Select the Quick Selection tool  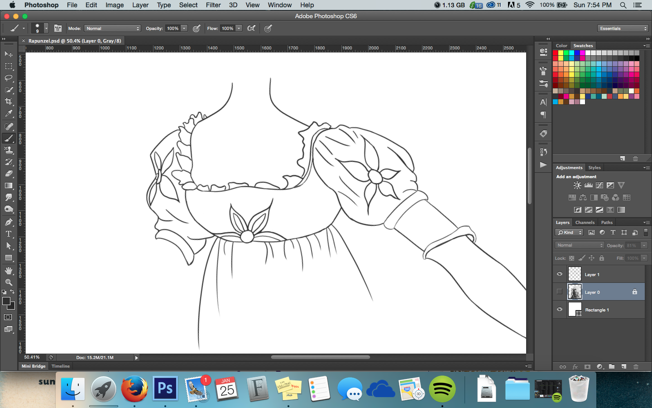9,90
